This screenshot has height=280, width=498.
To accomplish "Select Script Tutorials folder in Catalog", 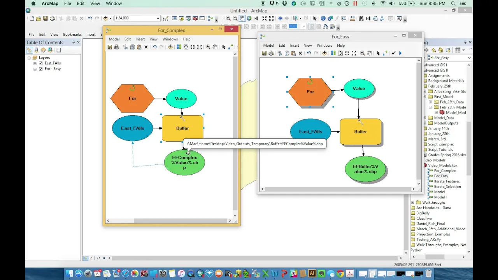I will pos(440,149).
